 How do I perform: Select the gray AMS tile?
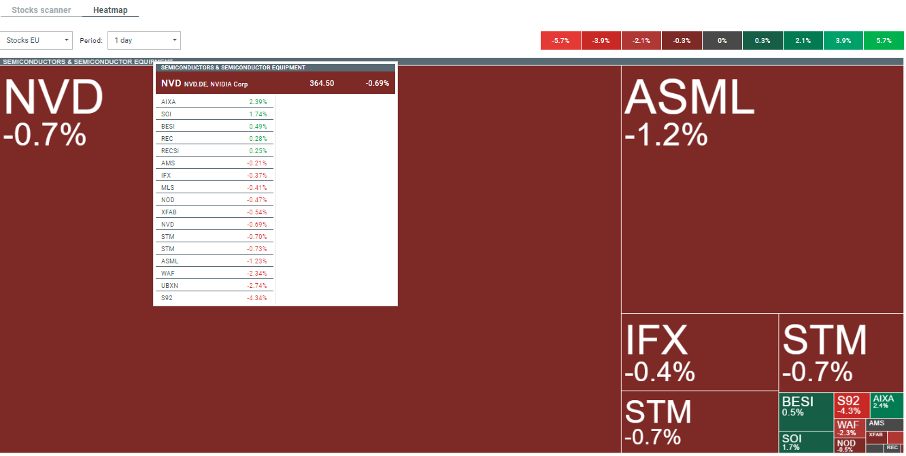tap(885, 424)
